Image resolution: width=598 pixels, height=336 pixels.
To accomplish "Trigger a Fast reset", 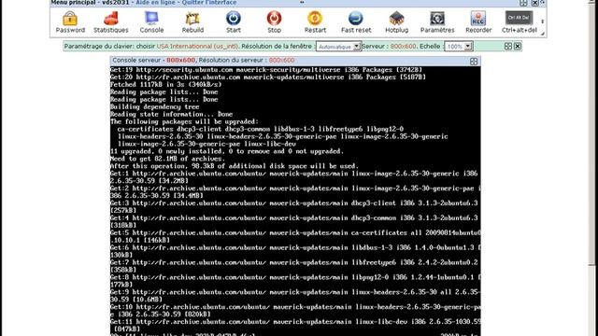I will 356,22.
